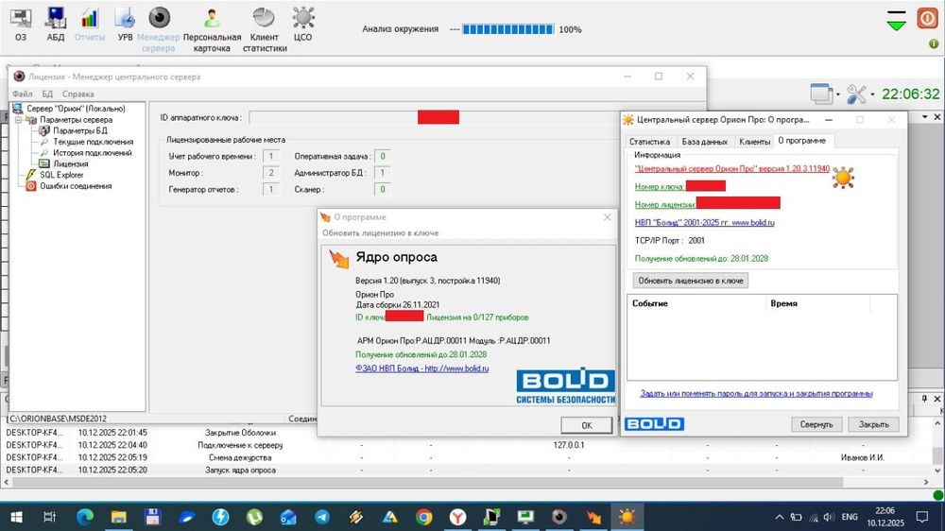Open dropdown arrow next to window icon
Image resolution: width=945 pixels, height=531 pixels.
(x=837, y=94)
